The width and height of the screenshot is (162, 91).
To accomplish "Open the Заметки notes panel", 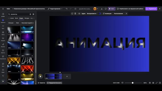I will pos(42,83).
